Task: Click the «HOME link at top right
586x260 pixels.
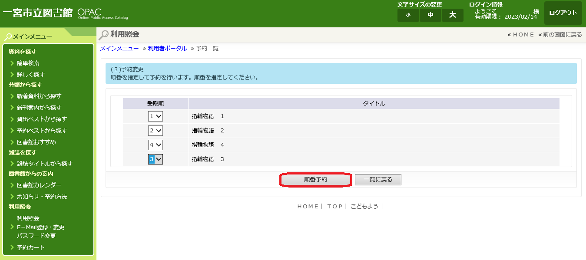Action: [x=521, y=35]
